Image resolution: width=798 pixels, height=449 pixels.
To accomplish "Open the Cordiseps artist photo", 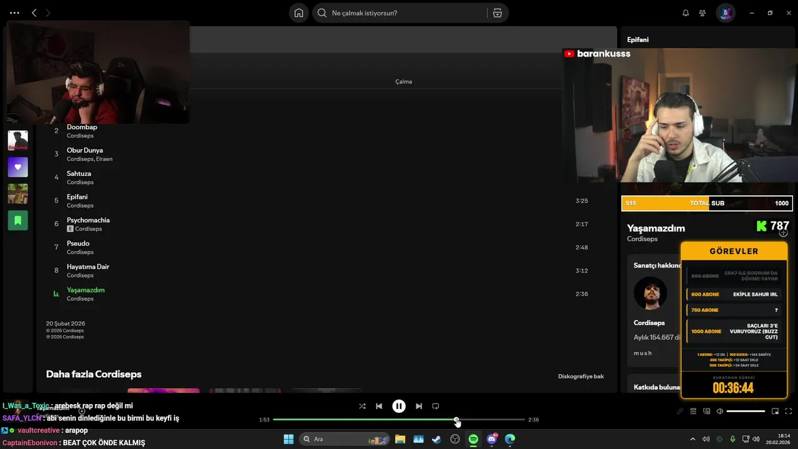I will (x=650, y=293).
